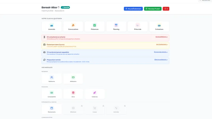212x119 pixels.
Task: Click the Essentiel plan badge
Action: coord(65,8)
